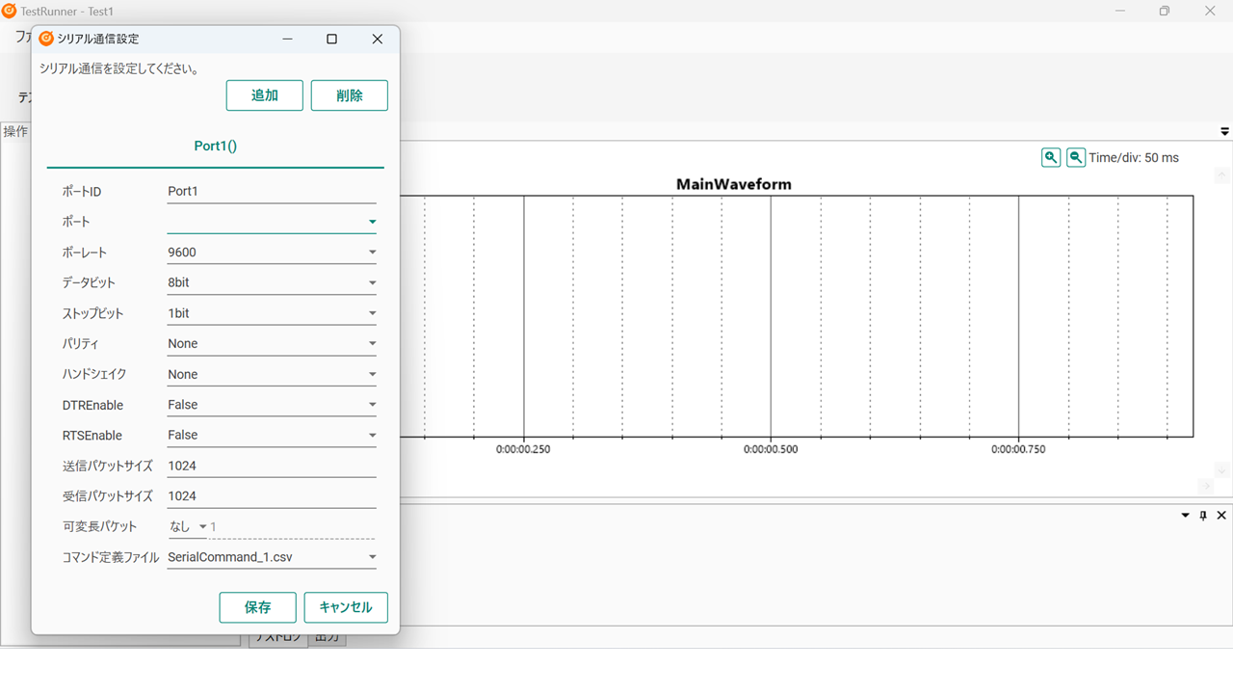Zoom out the MainWaveform time scale
Viewport: 1233px width, 694px height.
(1076, 157)
